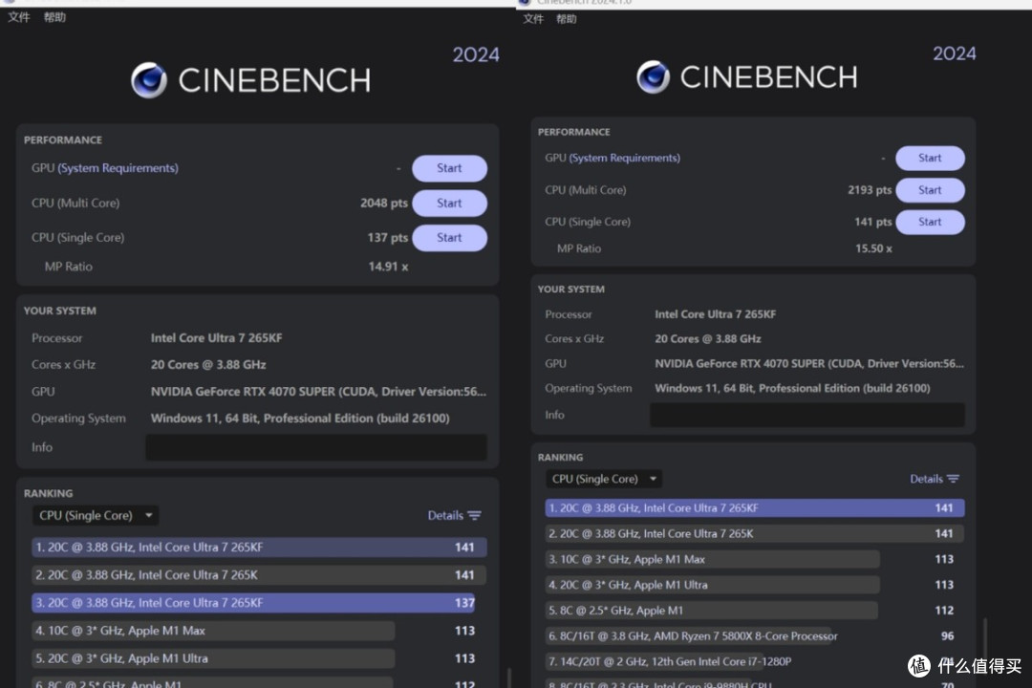1032x688 pixels.
Task: Open CPU (Single Core) ranking dropdown in left window
Action: [x=97, y=515]
